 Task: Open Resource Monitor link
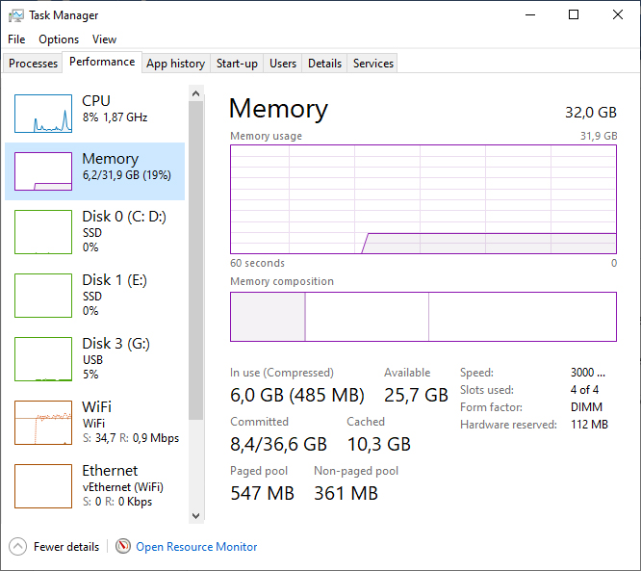pyautogui.click(x=196, y=547)
